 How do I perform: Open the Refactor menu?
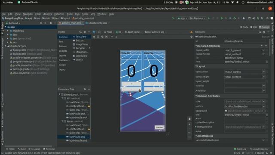click(59, 14)
